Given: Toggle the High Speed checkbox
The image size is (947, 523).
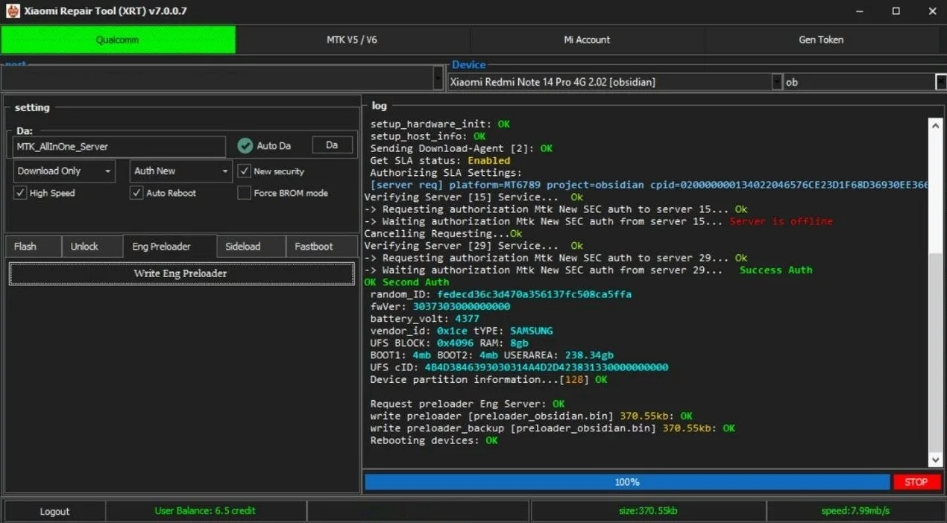Looking at the screenshot, I should (20, 193).
